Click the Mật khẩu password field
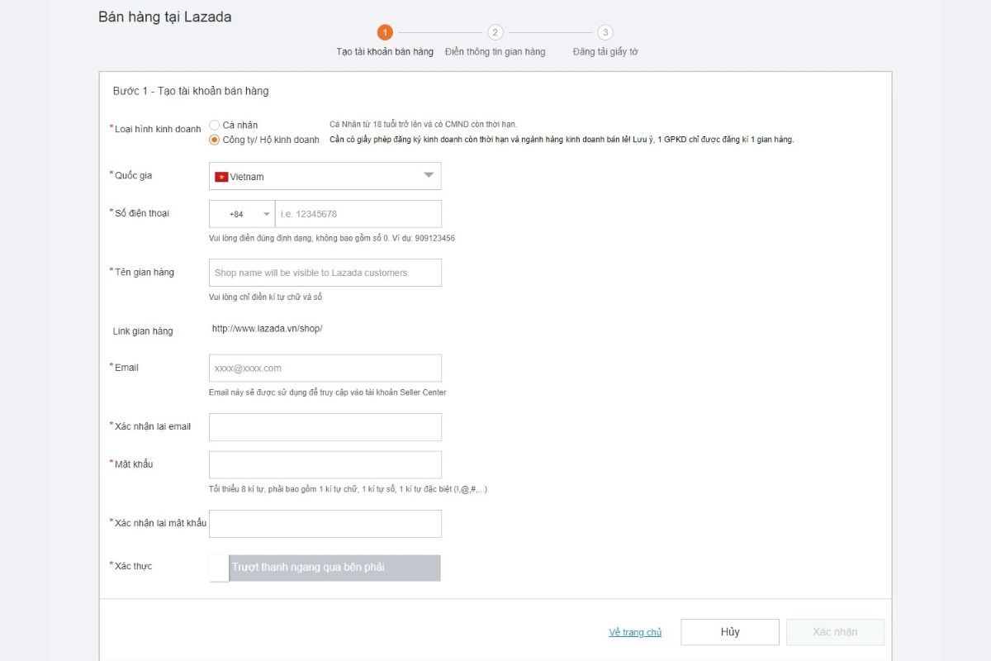This screenshot has width=991, height=661. [325, 464]
